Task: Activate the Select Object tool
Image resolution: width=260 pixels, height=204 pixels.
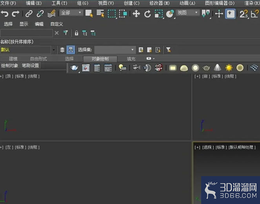Action: [89, 13]
